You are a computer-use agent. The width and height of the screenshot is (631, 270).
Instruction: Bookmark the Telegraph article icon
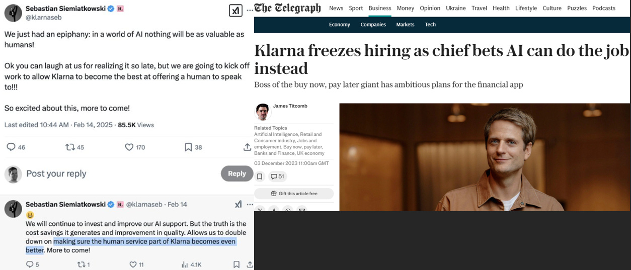(260, 176)
